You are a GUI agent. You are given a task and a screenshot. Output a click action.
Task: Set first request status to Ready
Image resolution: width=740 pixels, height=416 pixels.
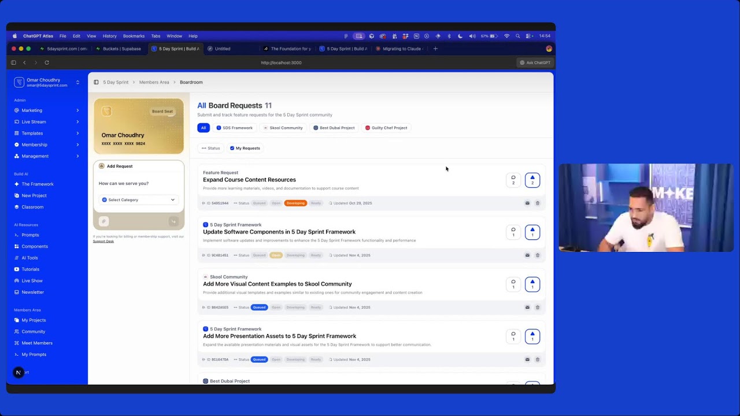pos(316,203)
